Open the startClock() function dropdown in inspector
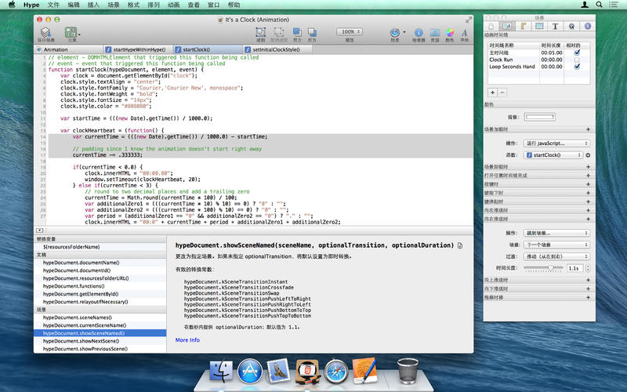 [552, 155]
